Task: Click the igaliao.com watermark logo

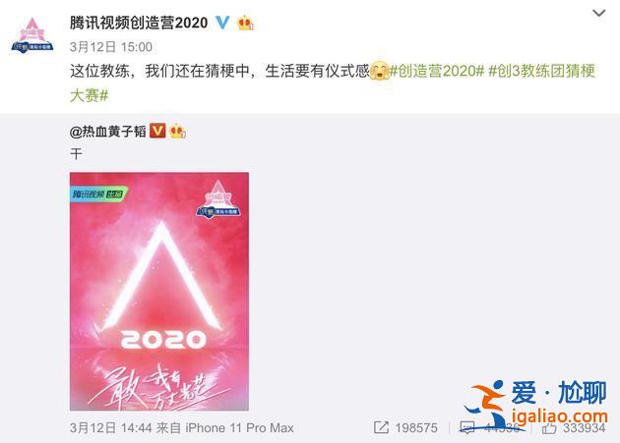Action: (535, 404)
